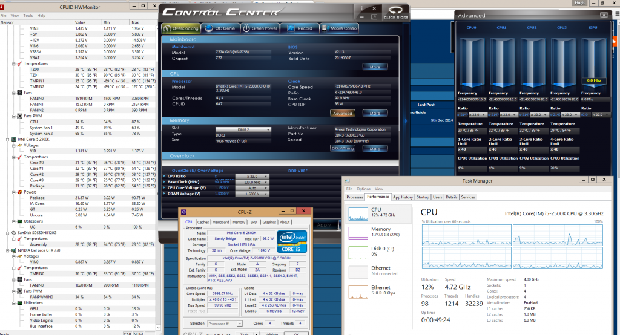620x335 pixels.
Task: Open the HWMonitor Tools menu
Action: click(x=28, y=15)
